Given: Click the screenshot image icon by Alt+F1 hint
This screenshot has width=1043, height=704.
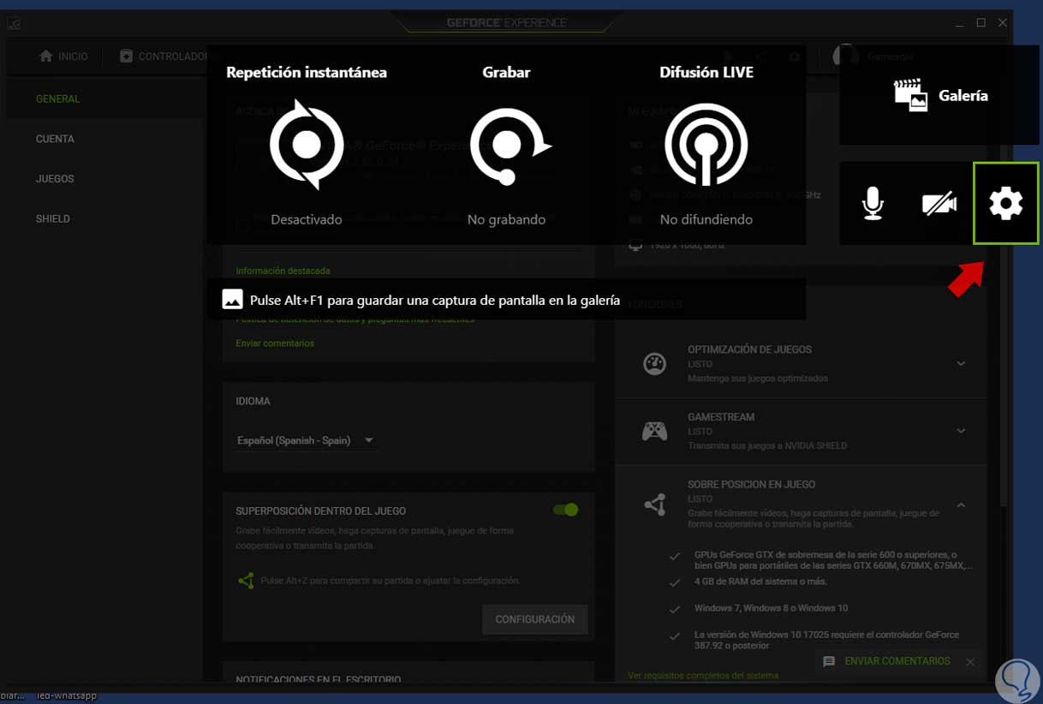Looking at the screenshot, I should pos(232,300).
